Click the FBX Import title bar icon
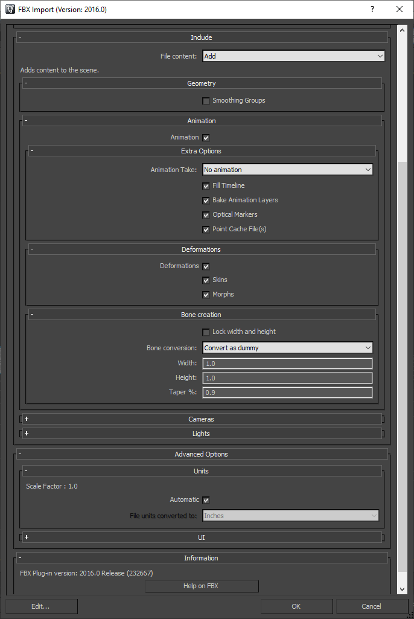Viewport: 414px width, 619px height. [x=10, y=9]
